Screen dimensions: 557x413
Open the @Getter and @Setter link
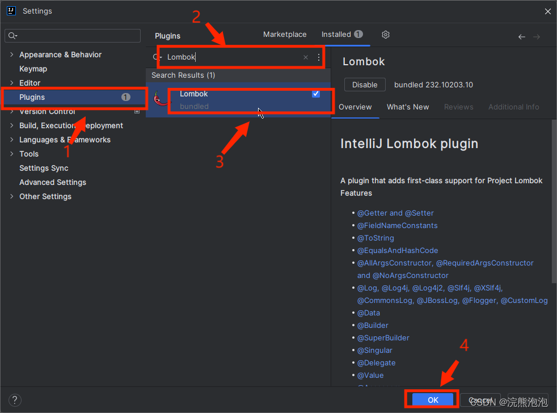(395, 213)
